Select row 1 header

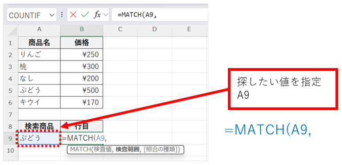click(x=11, y=43)
